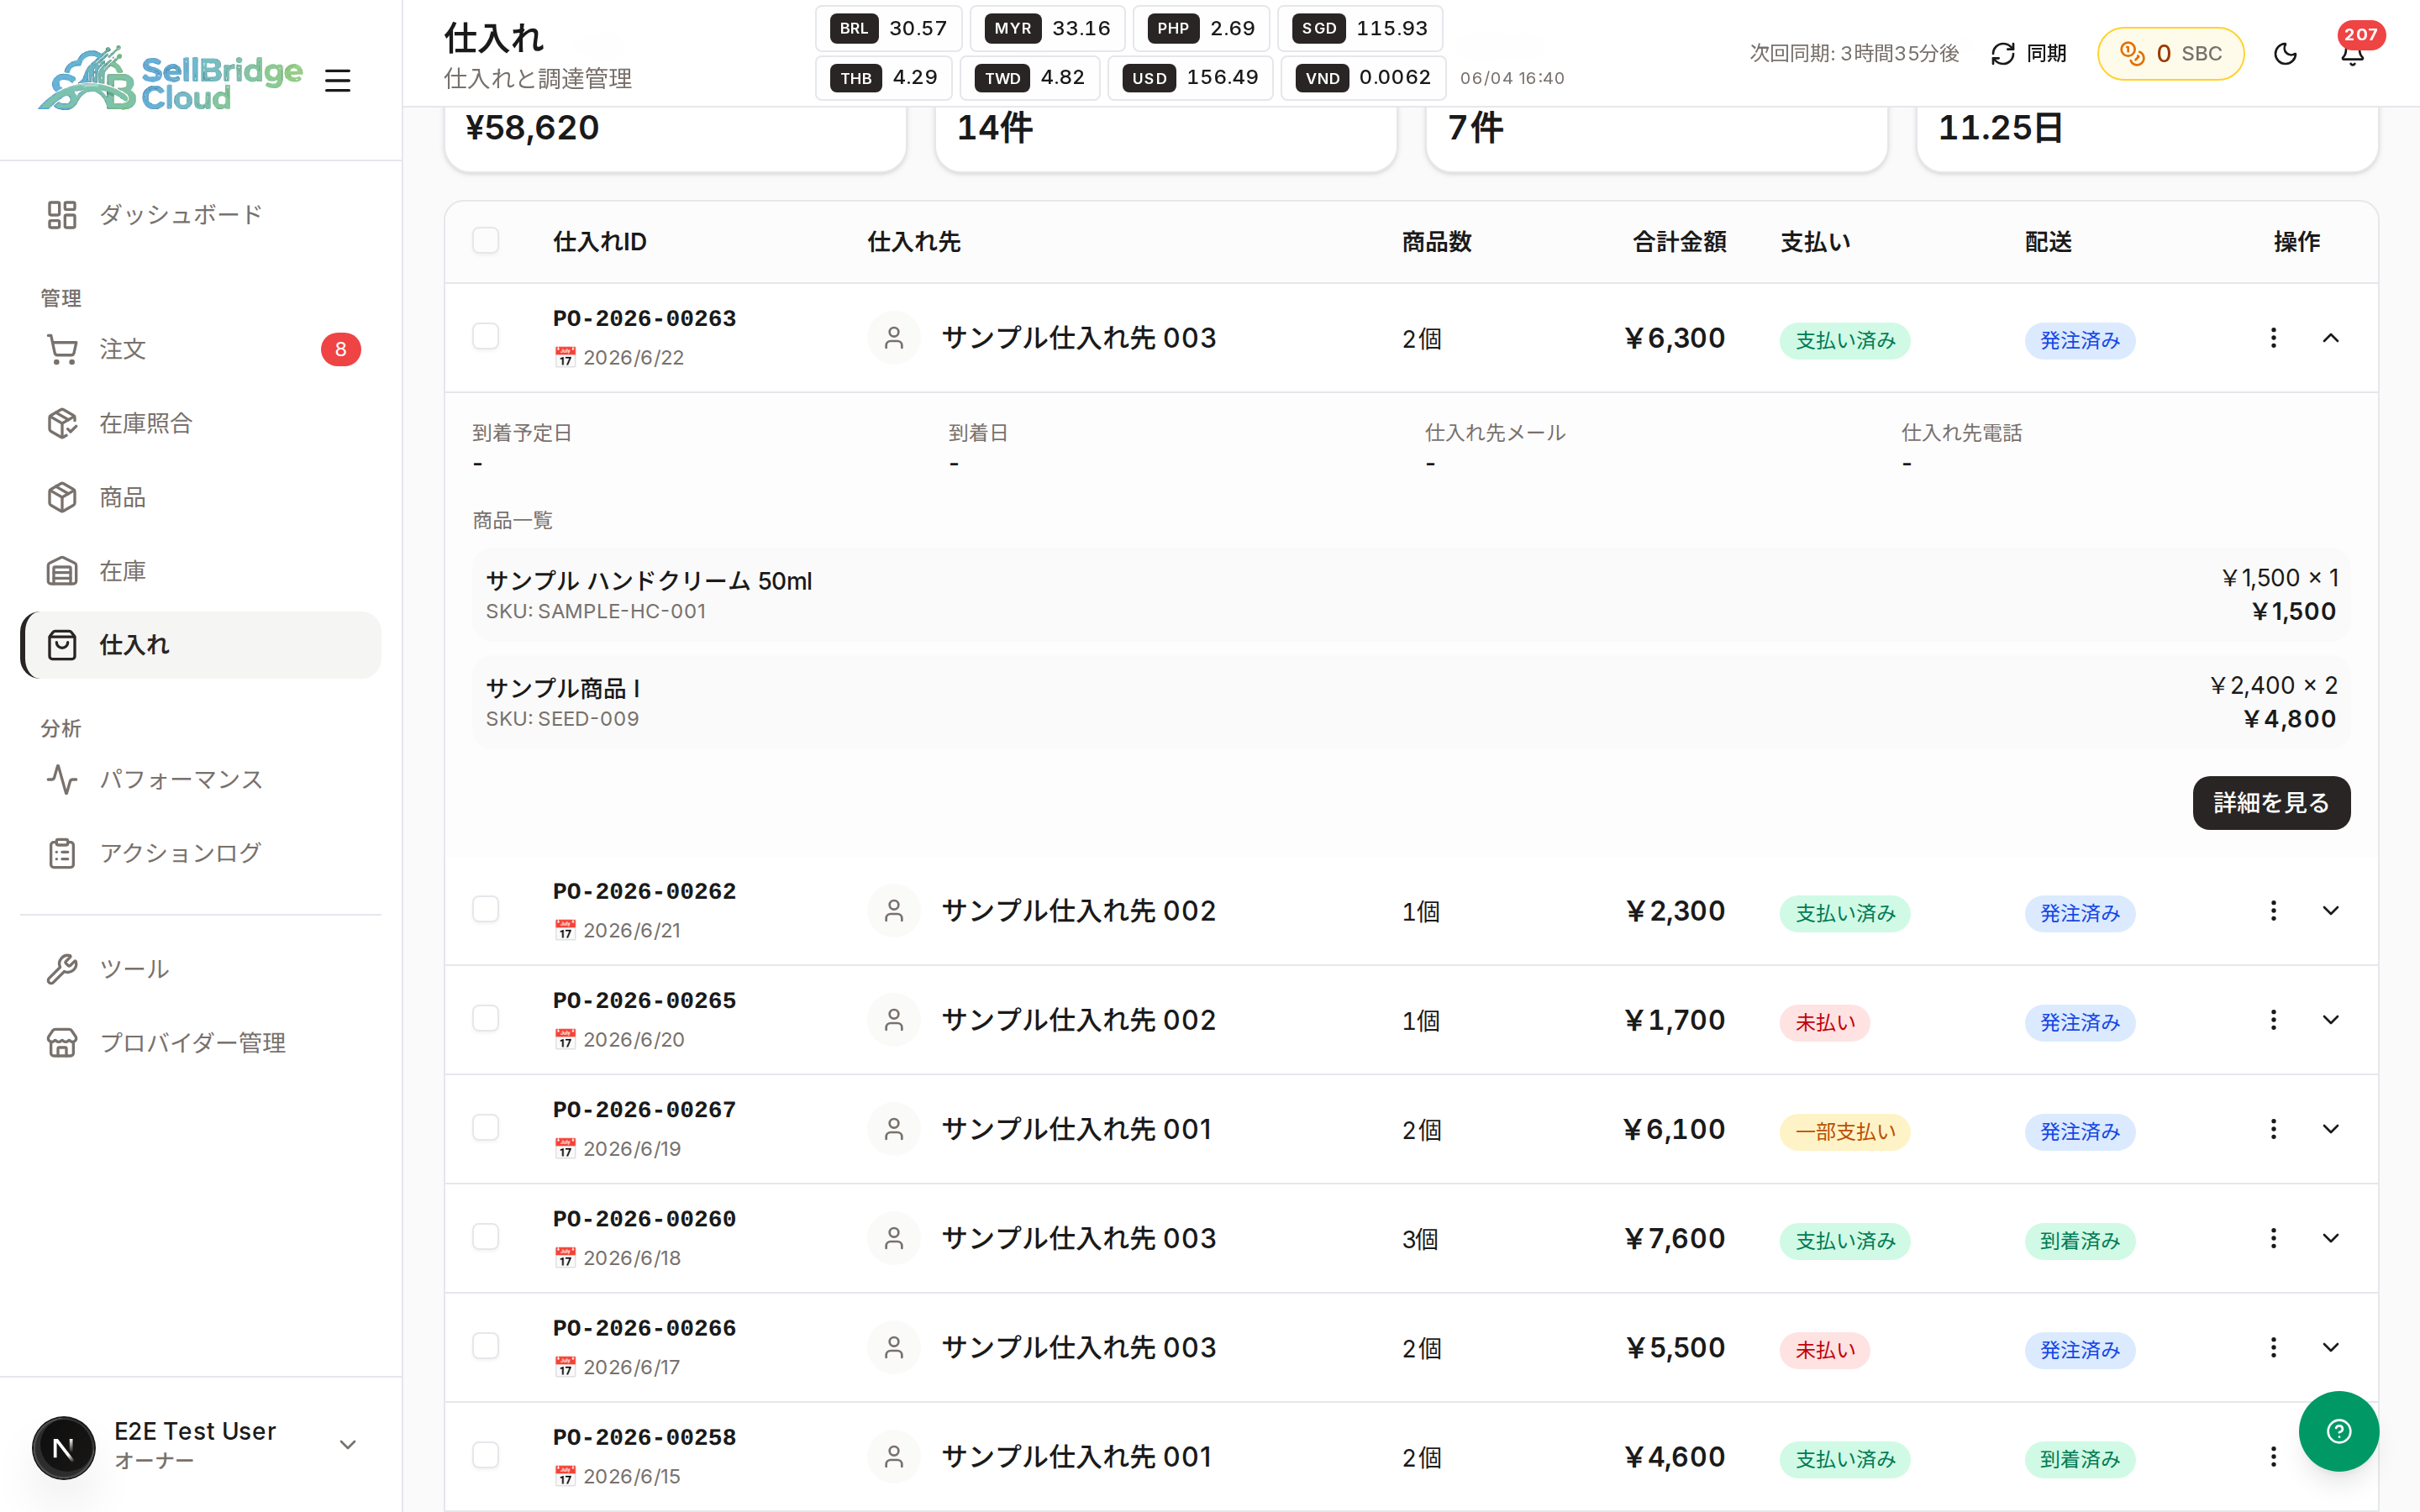Open the green help circle button
The height and width of the screenshot is (1512, 2420).
tap(2338, 1431)
